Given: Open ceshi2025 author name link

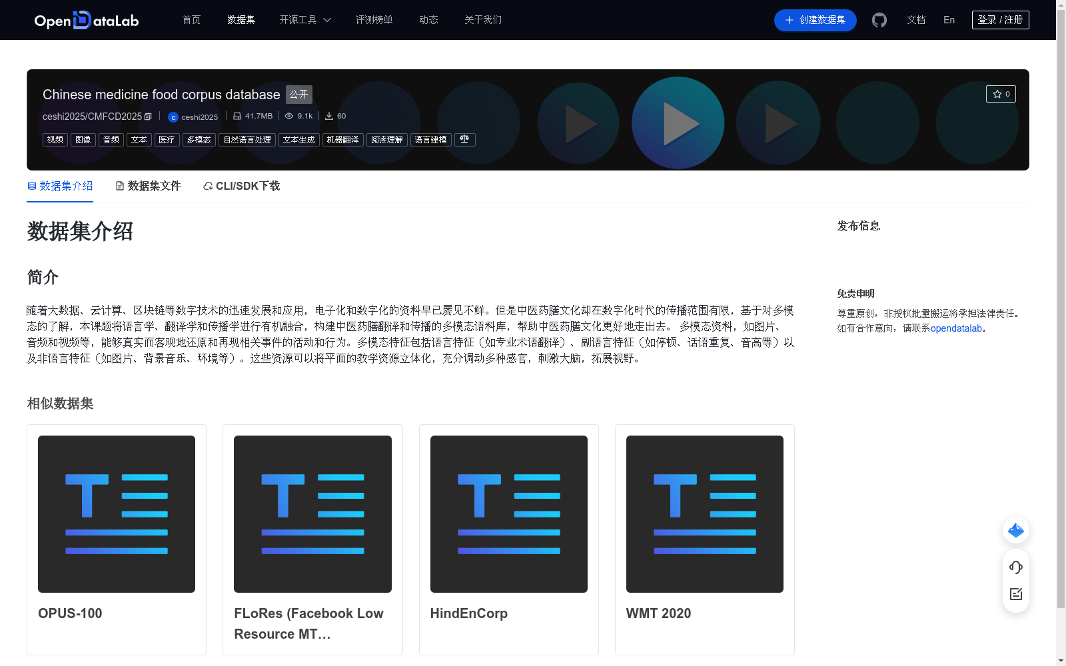Looking at the screenshot, I should 200,117.
